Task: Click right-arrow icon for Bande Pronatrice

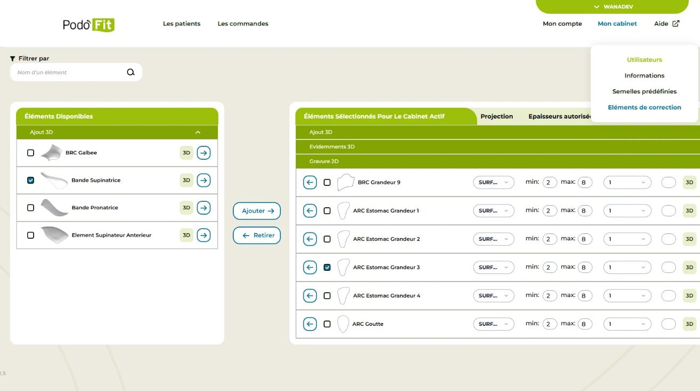Action: point(203,208)
